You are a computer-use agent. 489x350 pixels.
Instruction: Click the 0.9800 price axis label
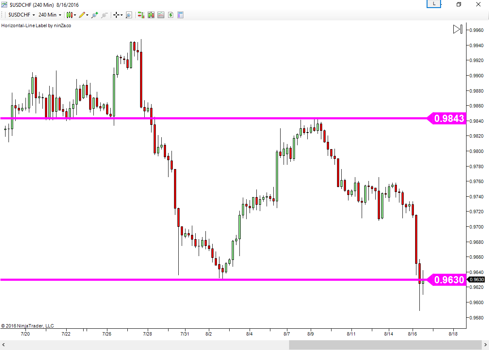(x=476, y=151)
